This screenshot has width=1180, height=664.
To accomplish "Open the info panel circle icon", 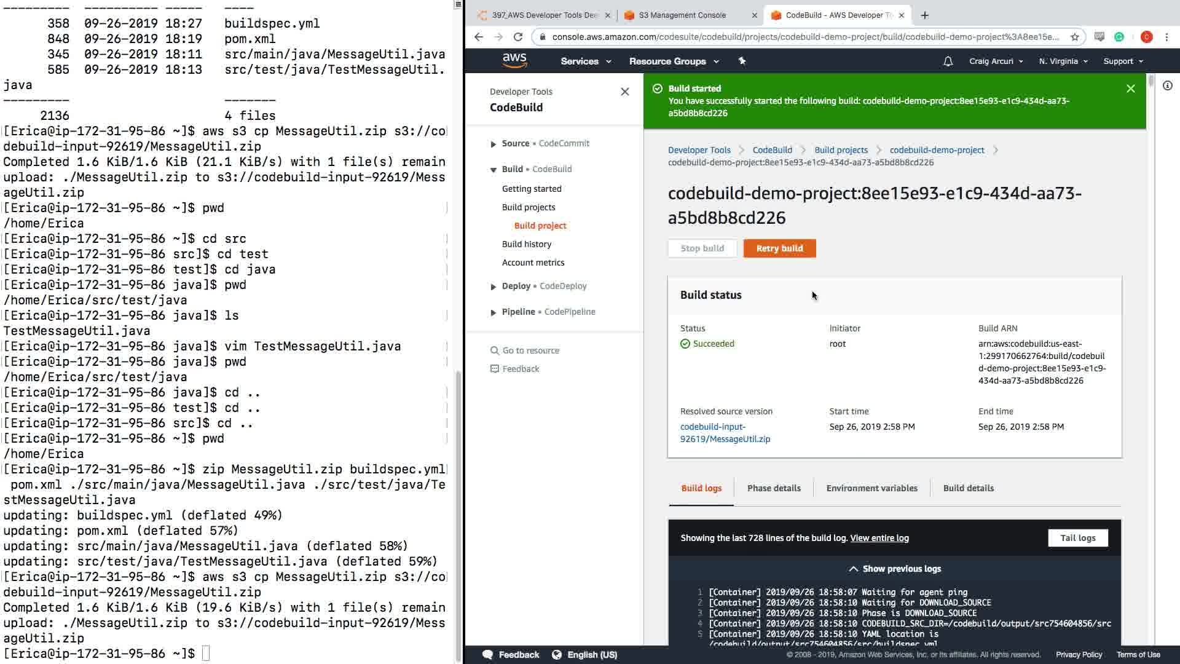I will tap(1167, 86).
